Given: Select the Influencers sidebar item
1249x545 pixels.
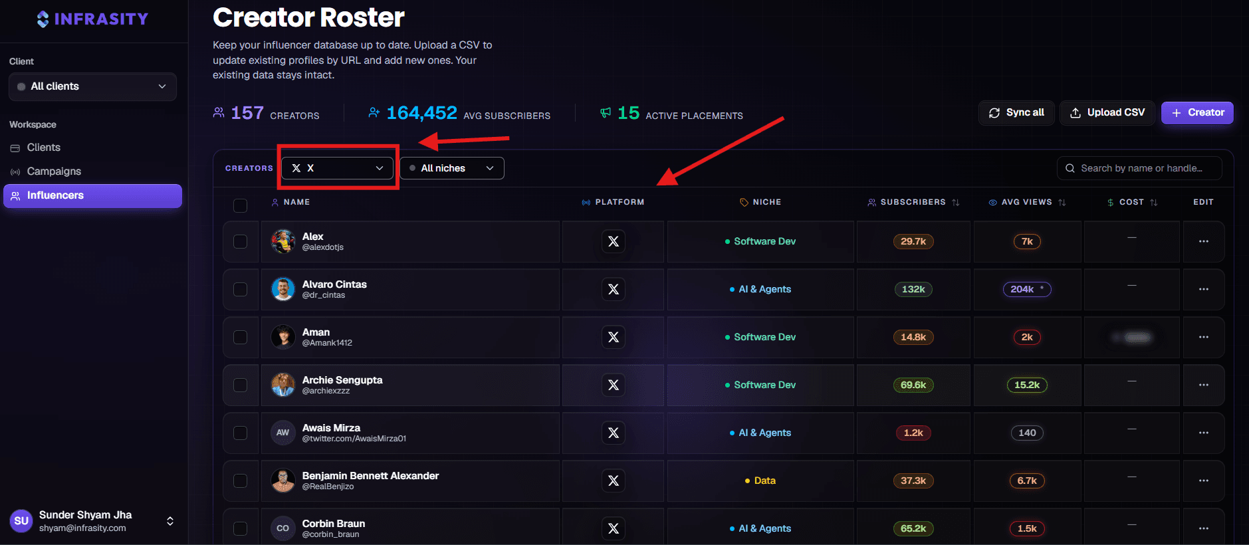Looking at the screenshot, I should point(92,195).
